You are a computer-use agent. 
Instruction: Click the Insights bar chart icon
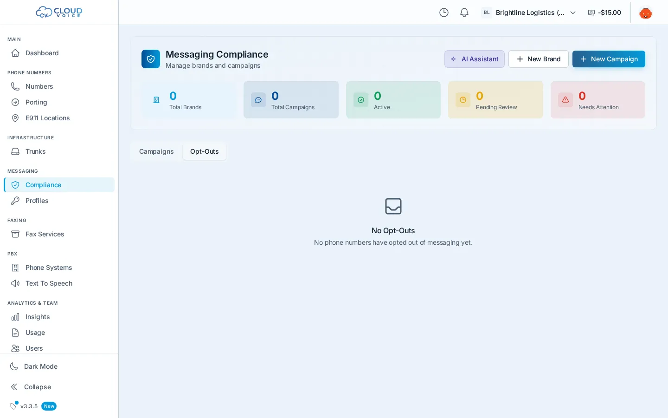click(x=15, y=317)
